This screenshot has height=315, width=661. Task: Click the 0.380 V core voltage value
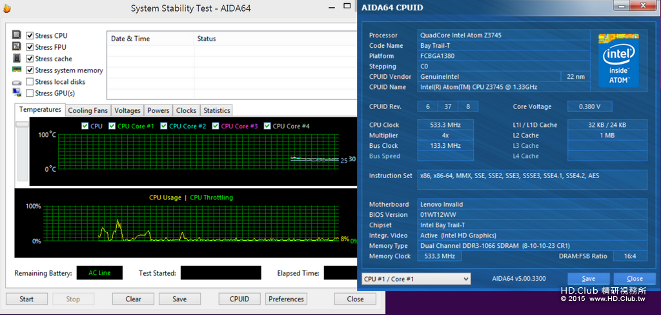589,107
